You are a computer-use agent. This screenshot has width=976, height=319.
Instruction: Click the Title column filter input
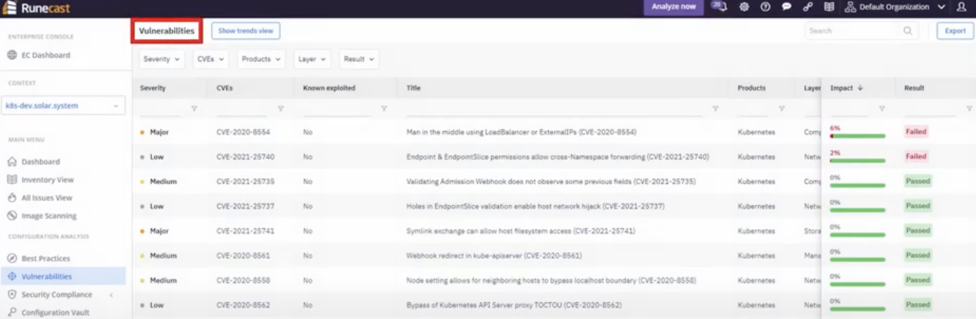(x=554, y=109)
